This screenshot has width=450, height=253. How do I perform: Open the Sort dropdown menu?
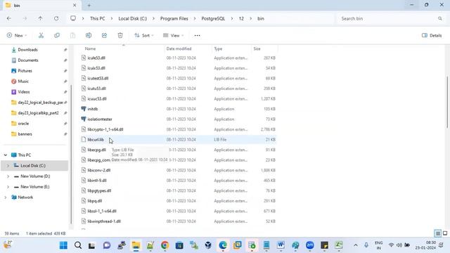[143, 35]
